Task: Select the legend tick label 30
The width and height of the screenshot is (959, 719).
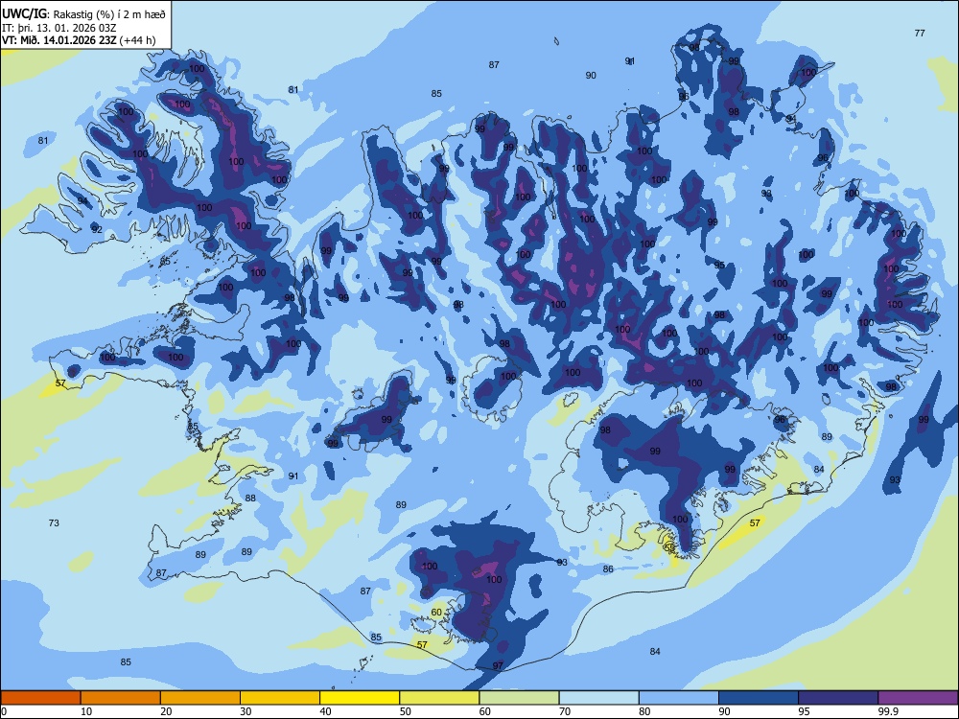Action: (246, 711)
